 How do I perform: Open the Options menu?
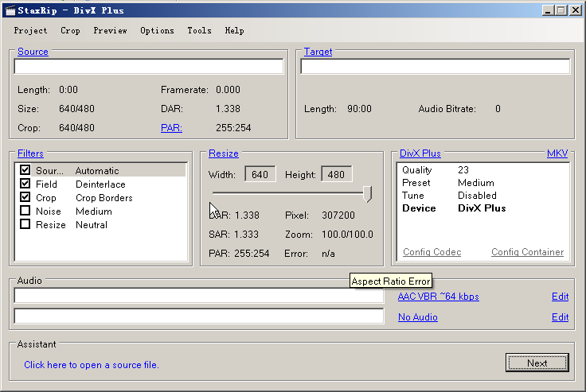point(157,31)
